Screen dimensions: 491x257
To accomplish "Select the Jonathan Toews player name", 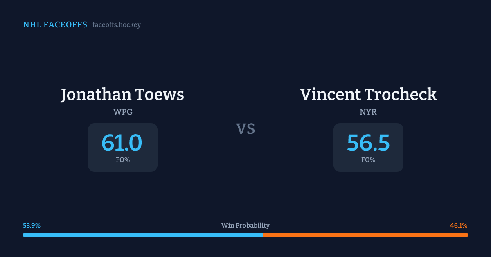I will point(122,94).
